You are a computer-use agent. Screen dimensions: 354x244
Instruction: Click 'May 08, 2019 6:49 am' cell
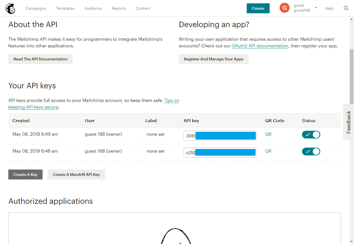[35, 134]
